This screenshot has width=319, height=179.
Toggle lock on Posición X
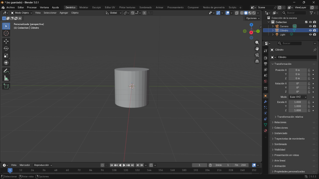pyautogui.click(x=309, y=70)
